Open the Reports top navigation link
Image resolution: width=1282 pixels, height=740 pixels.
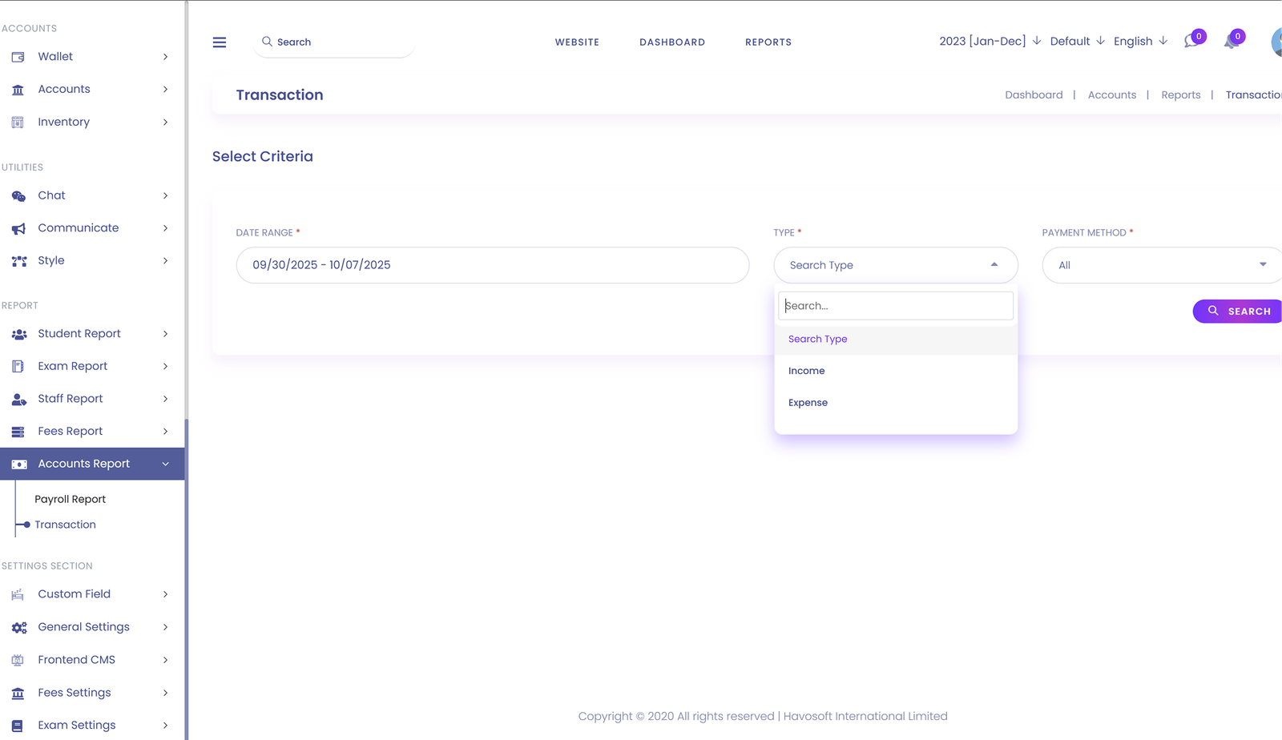point(768,42)
